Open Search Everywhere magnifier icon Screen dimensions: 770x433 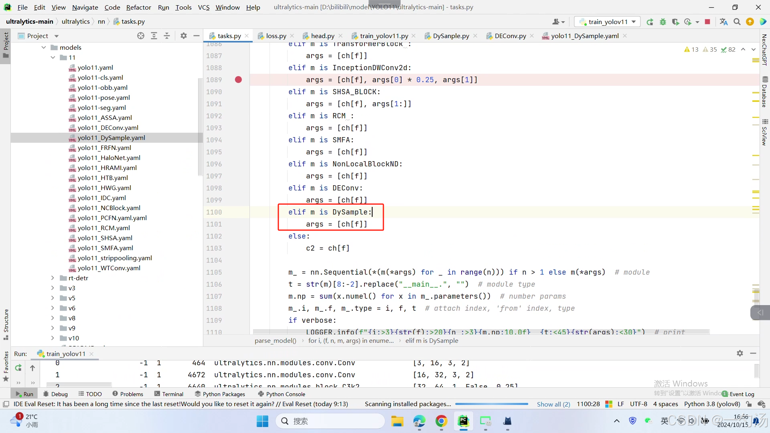[x=737, y=22]
